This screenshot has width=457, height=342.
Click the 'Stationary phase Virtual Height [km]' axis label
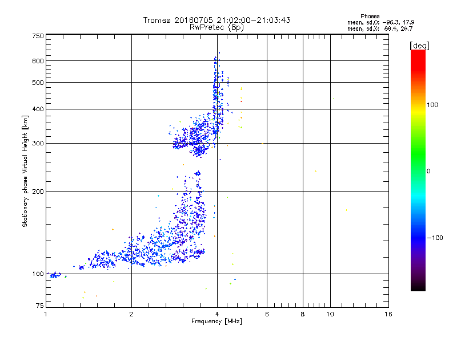point(25,172)
